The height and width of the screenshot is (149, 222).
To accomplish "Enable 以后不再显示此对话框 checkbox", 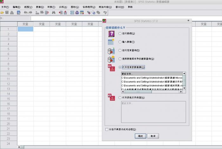I will pyautogui.click(x=107, y=129).
